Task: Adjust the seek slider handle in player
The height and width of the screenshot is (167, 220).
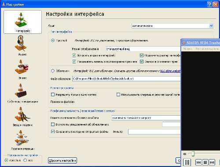Action: click(x=193, y=154)
